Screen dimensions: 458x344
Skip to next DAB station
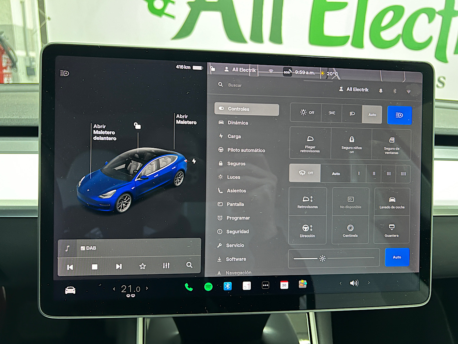(119, 266)
